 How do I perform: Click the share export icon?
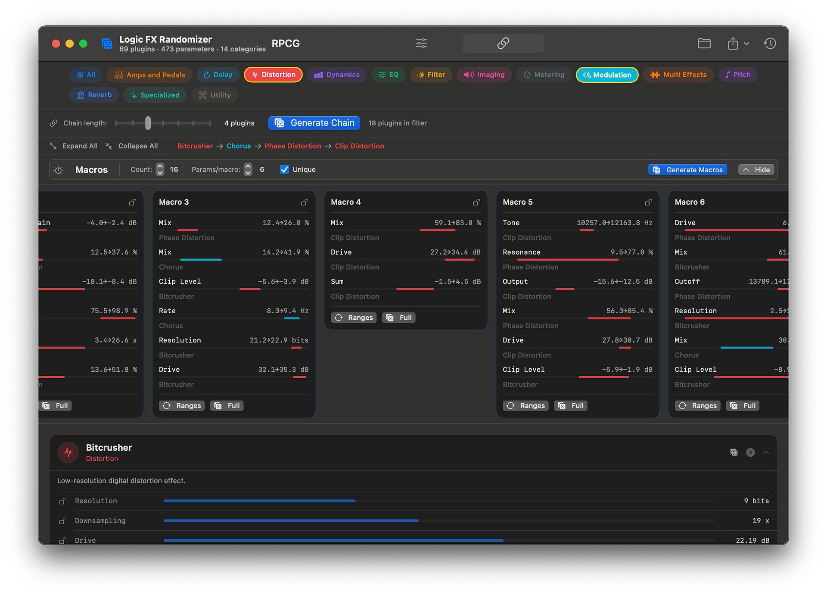pos(733,43)
